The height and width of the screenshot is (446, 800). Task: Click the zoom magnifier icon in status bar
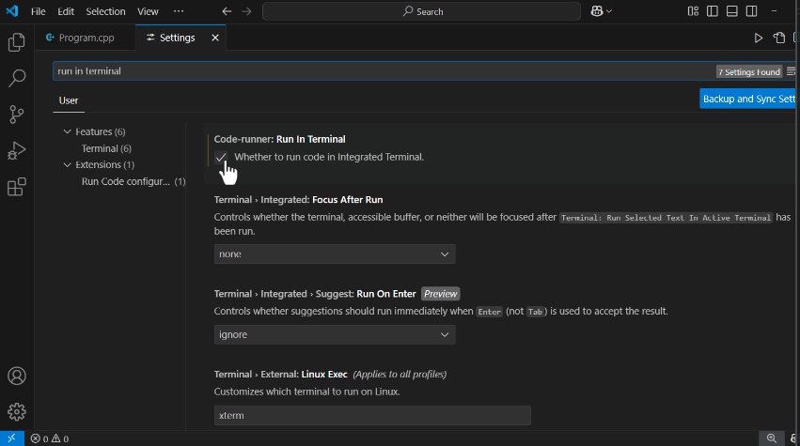[772, 438]
